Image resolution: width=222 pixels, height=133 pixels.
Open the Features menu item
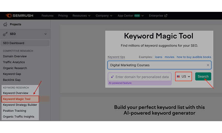(x=47, y=16)
